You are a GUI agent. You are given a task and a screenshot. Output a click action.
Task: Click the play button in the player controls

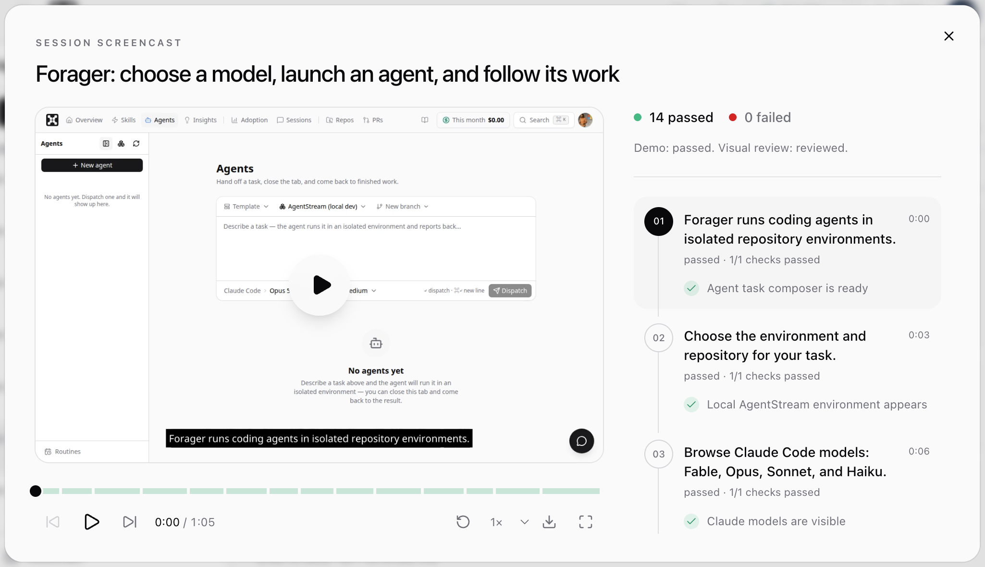pos(91,522)
